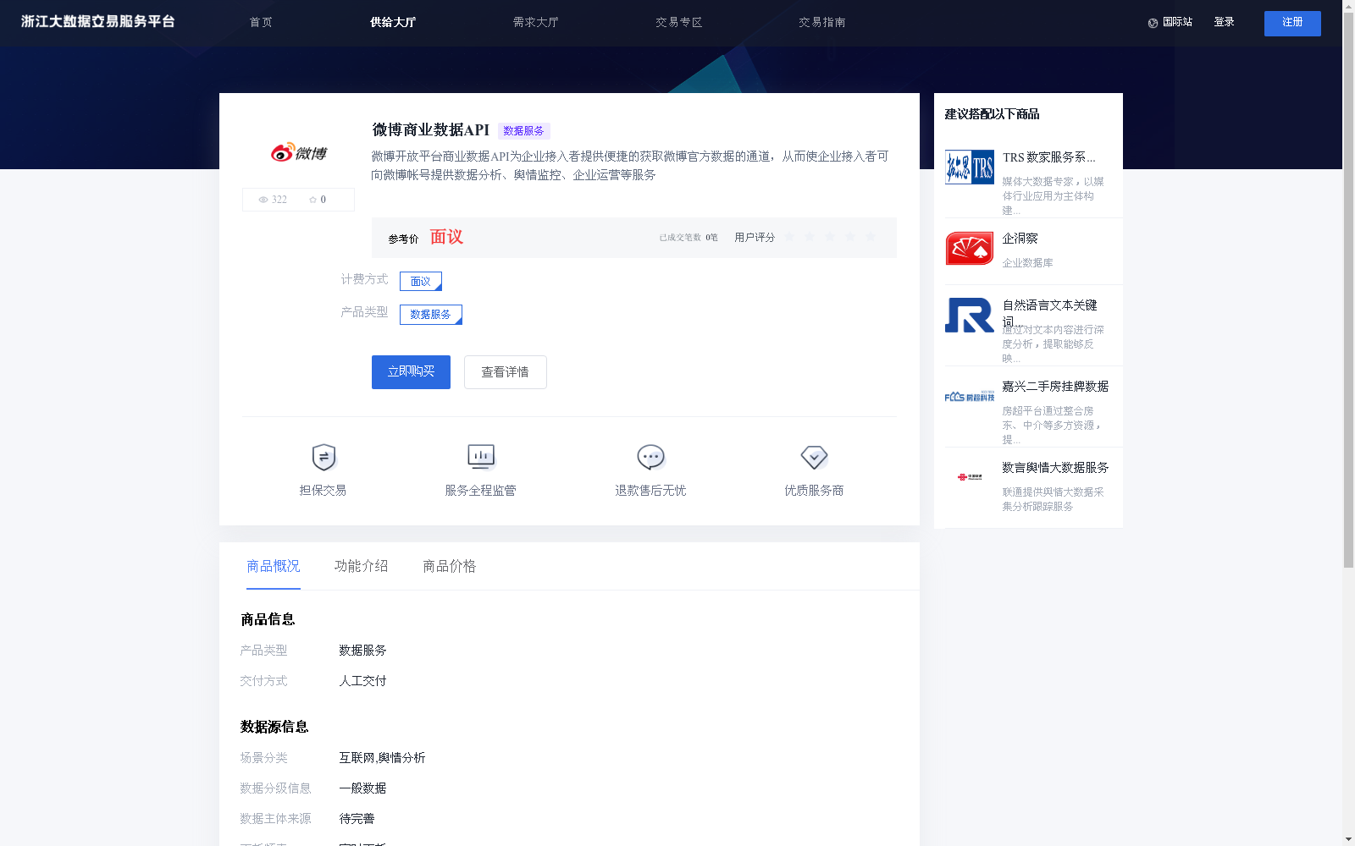
Task: Open the 数言舆情大数据服务 logo
Action: 970,477
